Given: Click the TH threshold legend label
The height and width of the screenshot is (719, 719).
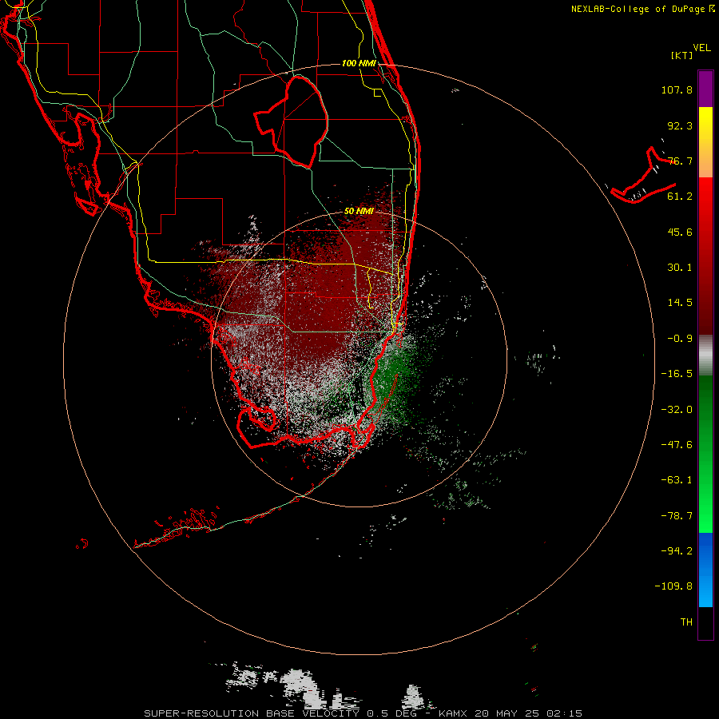Looking at the screenshot, I should (x=686, y=622).
